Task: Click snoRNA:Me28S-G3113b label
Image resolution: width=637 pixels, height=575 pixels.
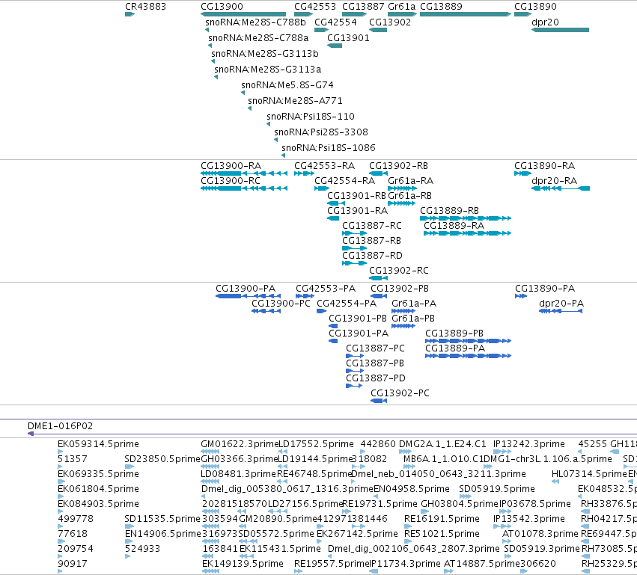Action: [x=265, y=54]
